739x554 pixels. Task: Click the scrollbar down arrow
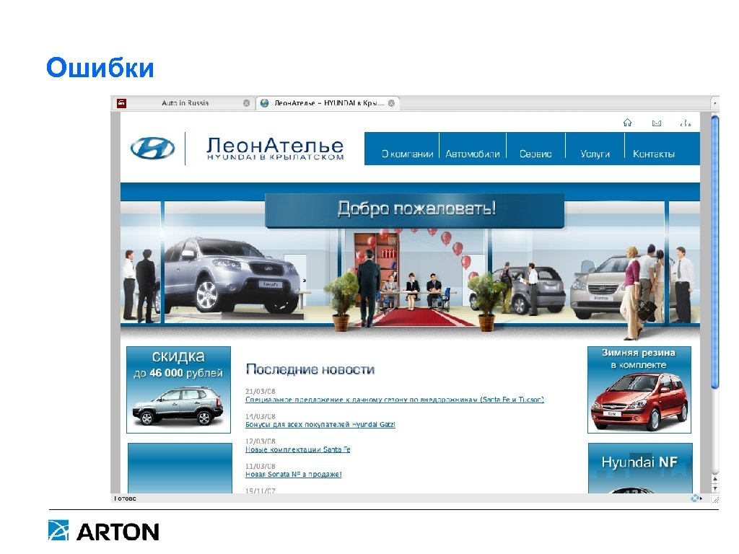click(x=714, y=489)
